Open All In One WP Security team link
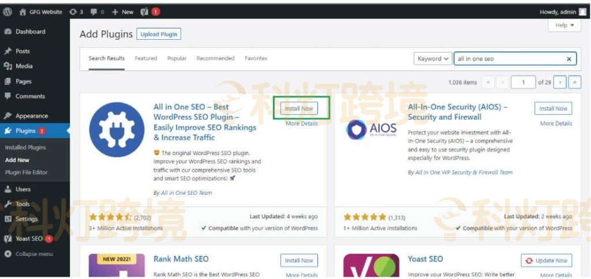This screenshot has width=591, height=279. pos(463,172)
